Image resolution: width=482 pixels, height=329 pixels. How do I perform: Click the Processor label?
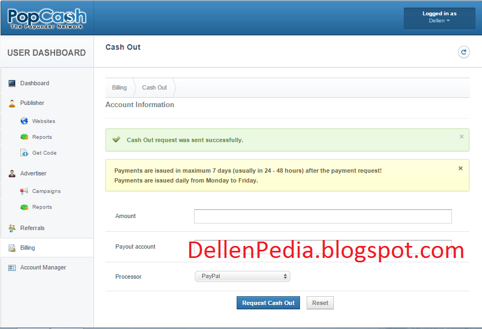click(x=128, y=277)
